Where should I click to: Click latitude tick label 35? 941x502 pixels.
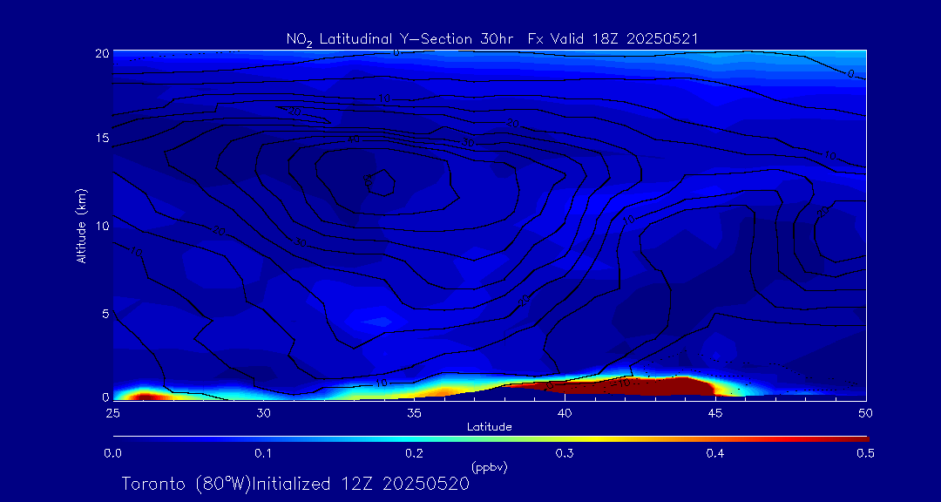(x=414, y=413)
